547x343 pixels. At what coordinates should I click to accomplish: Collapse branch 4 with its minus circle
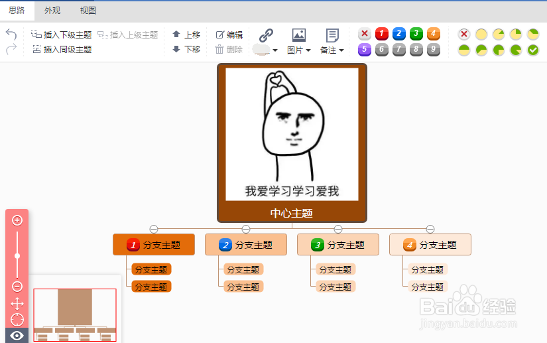click(430, 229)
